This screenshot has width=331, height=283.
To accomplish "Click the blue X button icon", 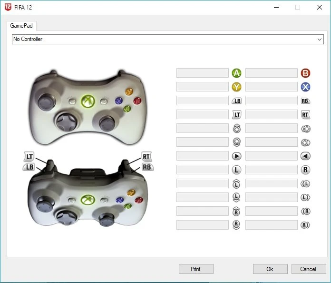I will [x=305, y=87].
